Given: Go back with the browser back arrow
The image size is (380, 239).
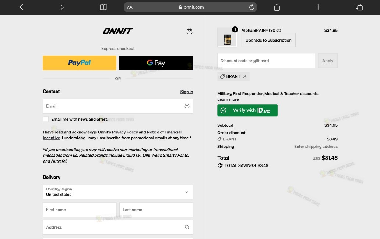Looking at the screenshot, I should coord(21,7).
